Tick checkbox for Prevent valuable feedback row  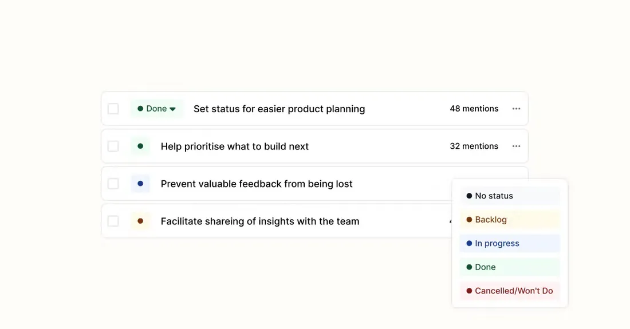tap(113, 184)
